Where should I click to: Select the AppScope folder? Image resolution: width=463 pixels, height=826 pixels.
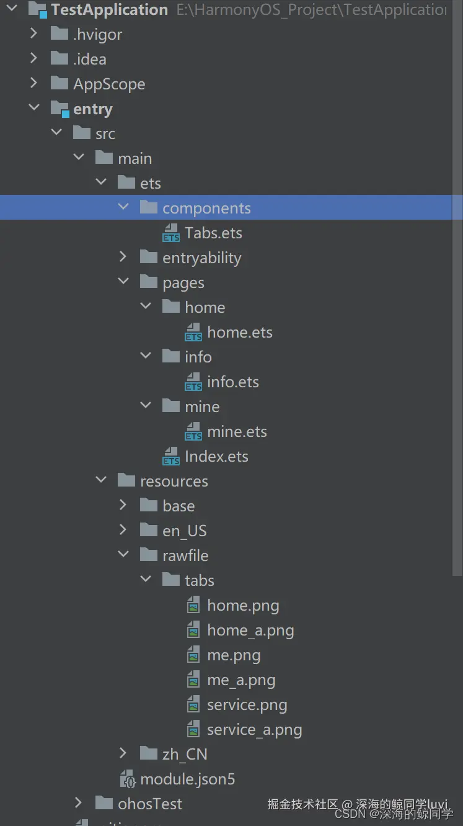109,84
